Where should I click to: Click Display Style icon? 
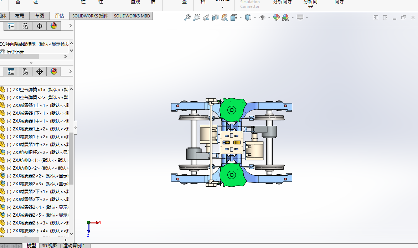tap(248, 17)
